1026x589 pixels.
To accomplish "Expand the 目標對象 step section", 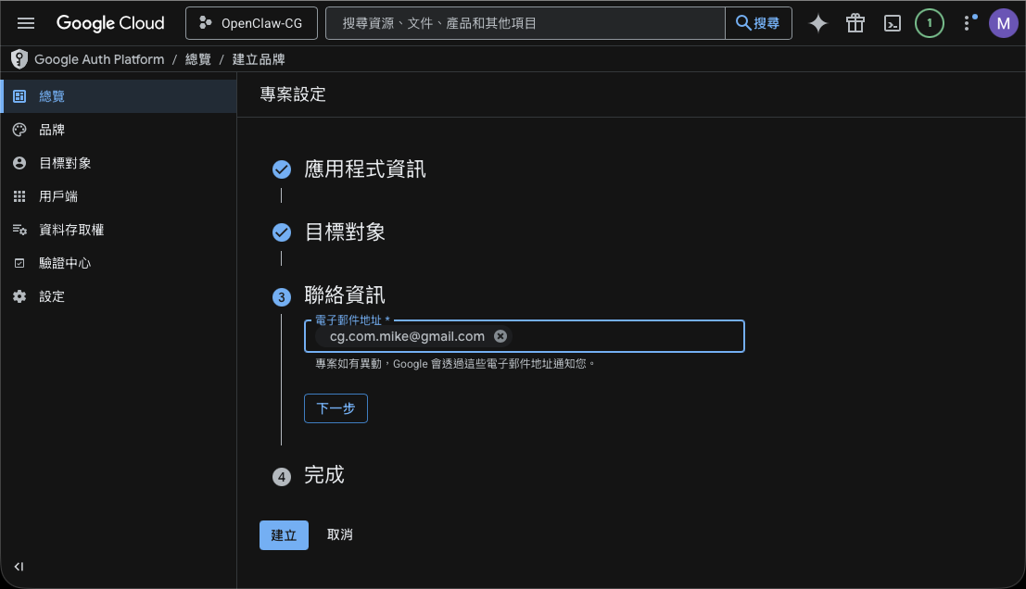I will click(x=345, y=232).
